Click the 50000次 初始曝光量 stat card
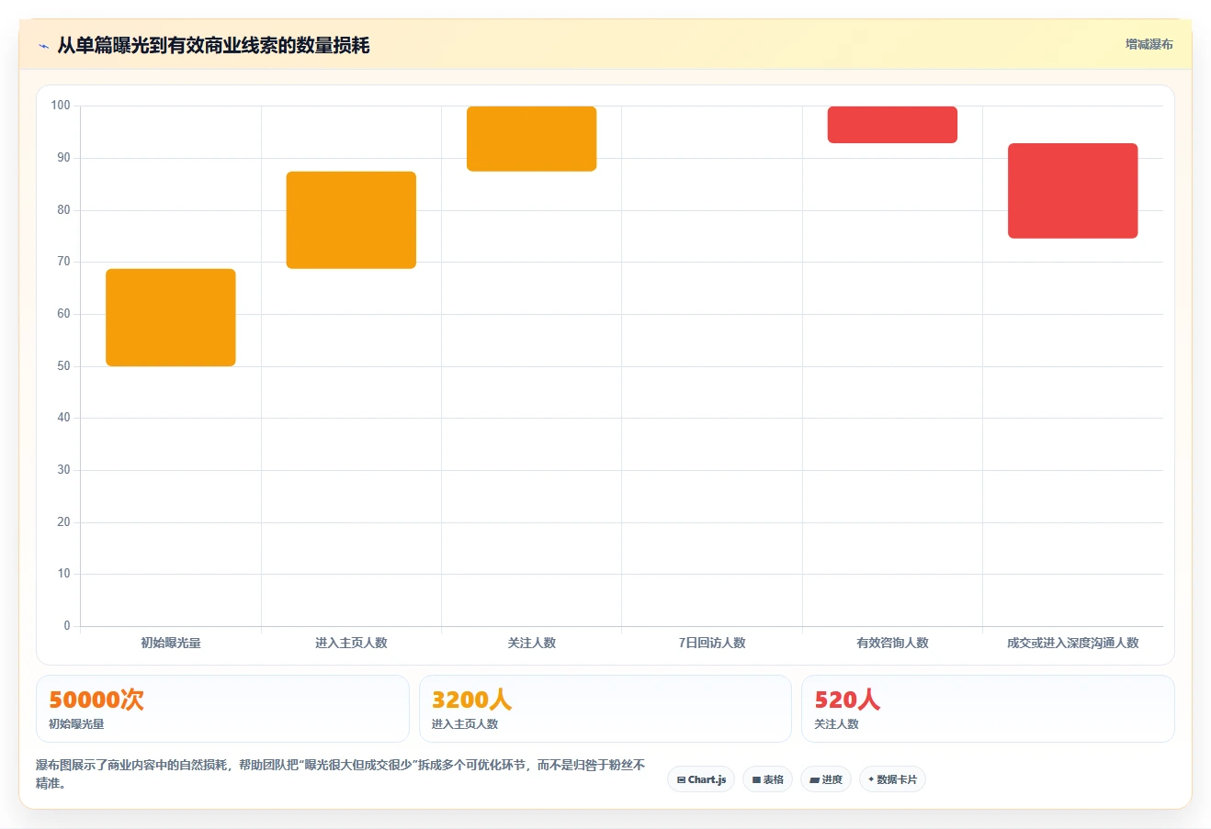Viewport: 1211px width, 829px height. point(222,709)
